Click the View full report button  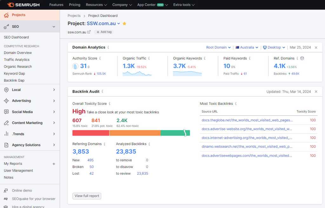tap(87, 196)
